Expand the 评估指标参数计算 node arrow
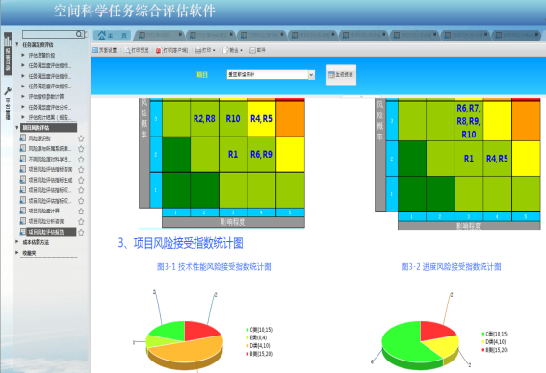Image resolution: width=546 pixels, height=373 pixels. coord(23,96)
